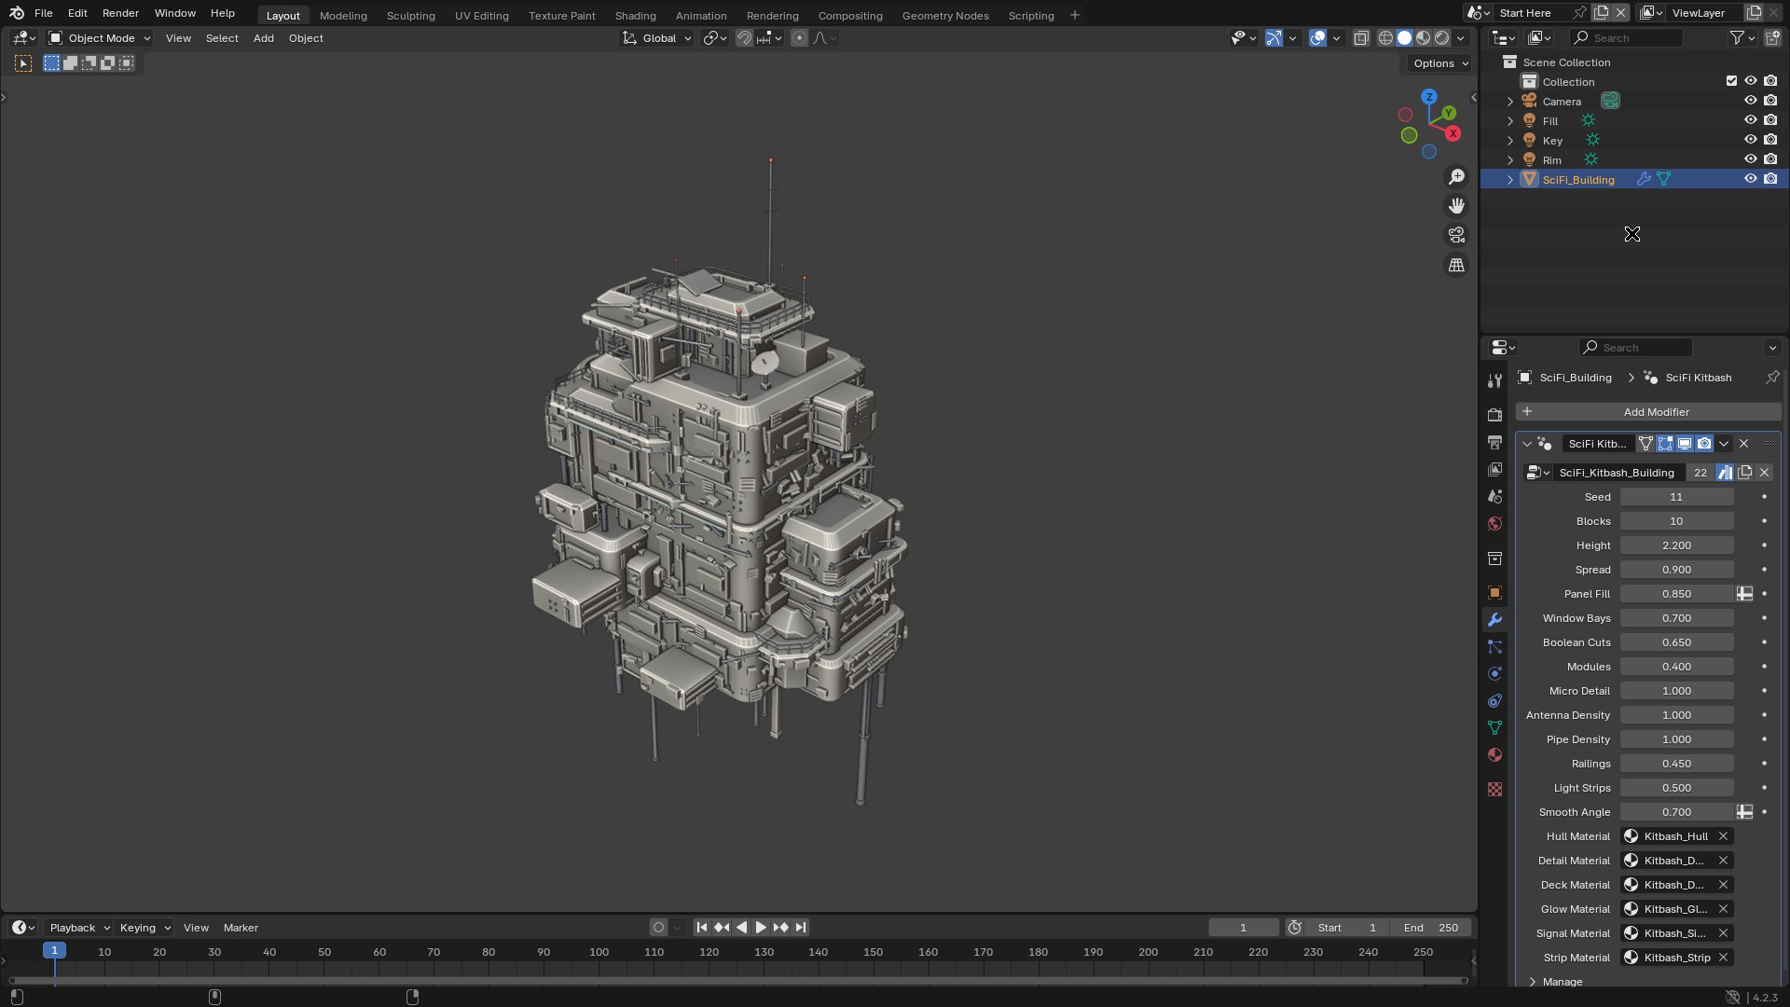Click the pan hand viewport gizmo
The height and width of the screenshot is (1007, 1790).
coord(1456,206)
